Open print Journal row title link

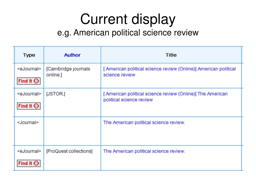(x=144, y=122)
